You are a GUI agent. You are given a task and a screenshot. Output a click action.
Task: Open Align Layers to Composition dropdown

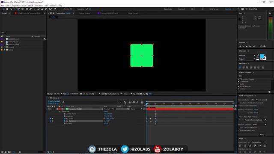click(x=259, y=142)
